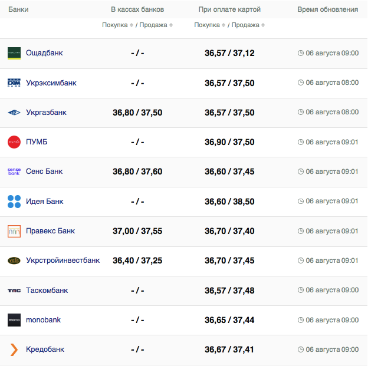The image size is (368, 366).
Task: Open the Таскомбанк bank link
Action: (x=47, y=291)
